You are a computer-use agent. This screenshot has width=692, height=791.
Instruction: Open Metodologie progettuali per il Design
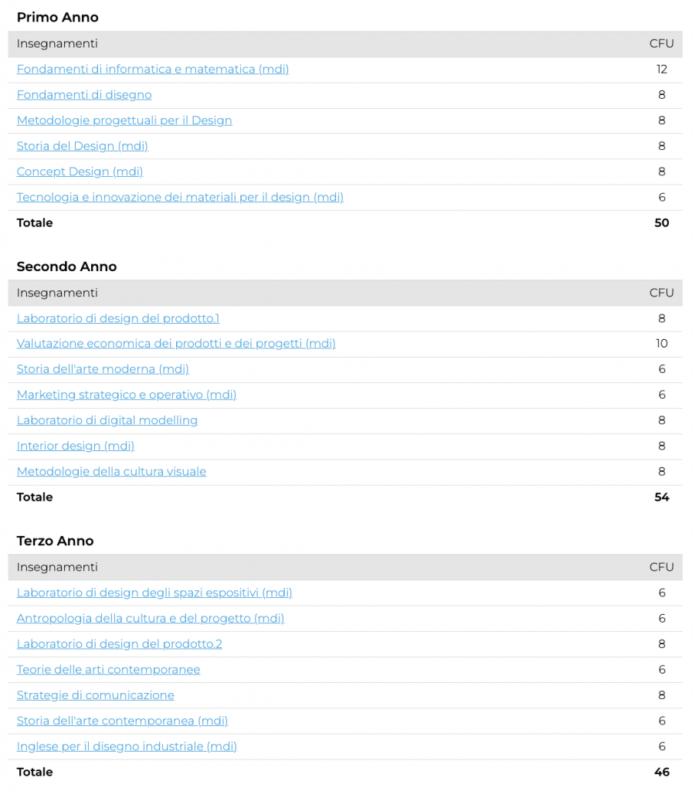pos(124,121)
